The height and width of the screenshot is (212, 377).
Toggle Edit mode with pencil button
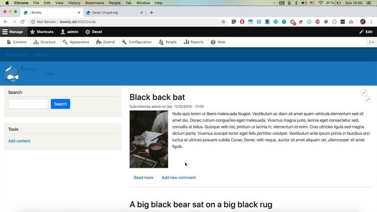pos(366,32)
